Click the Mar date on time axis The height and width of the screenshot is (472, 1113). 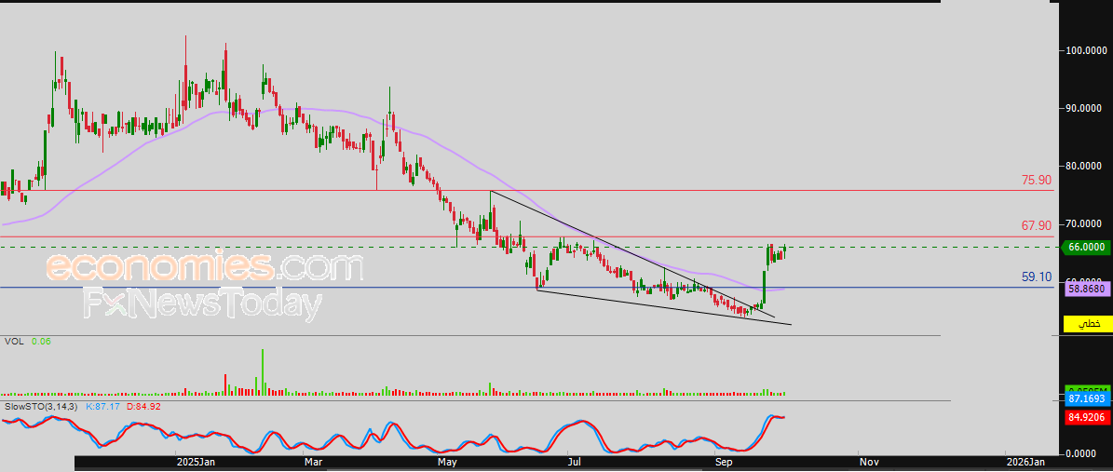312,462
